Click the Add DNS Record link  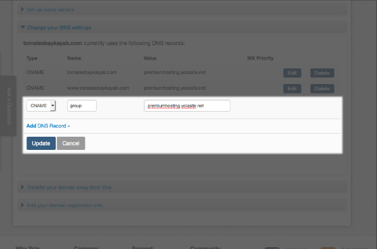[48, 126]
